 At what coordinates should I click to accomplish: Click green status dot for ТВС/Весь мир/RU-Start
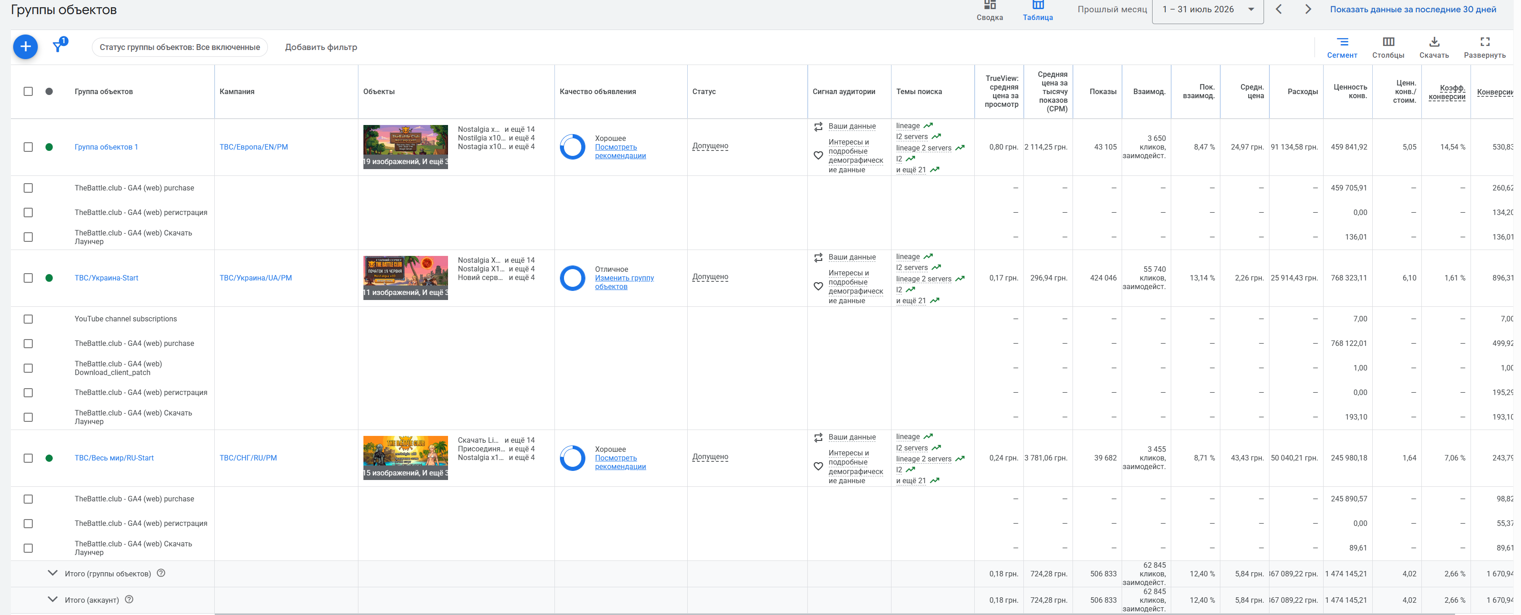[49, 458]
